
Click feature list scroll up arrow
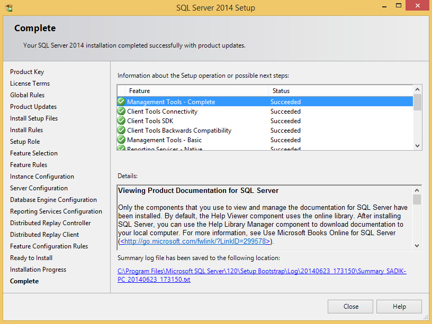click(417, 89)
